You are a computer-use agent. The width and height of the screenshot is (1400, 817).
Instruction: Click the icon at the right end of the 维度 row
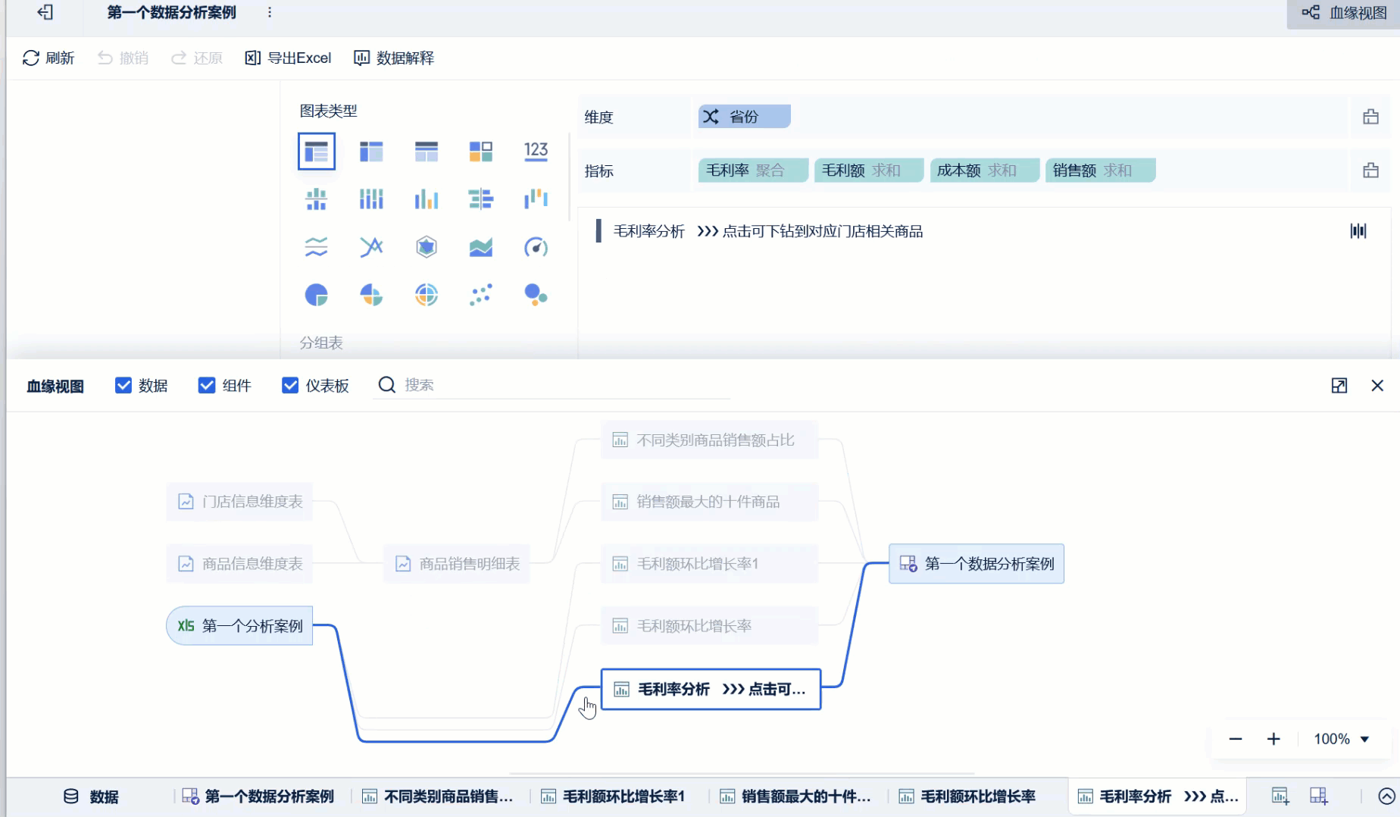1370,117
